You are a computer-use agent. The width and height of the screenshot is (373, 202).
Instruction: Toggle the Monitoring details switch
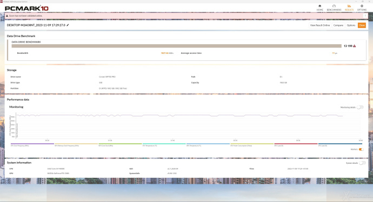360,107
